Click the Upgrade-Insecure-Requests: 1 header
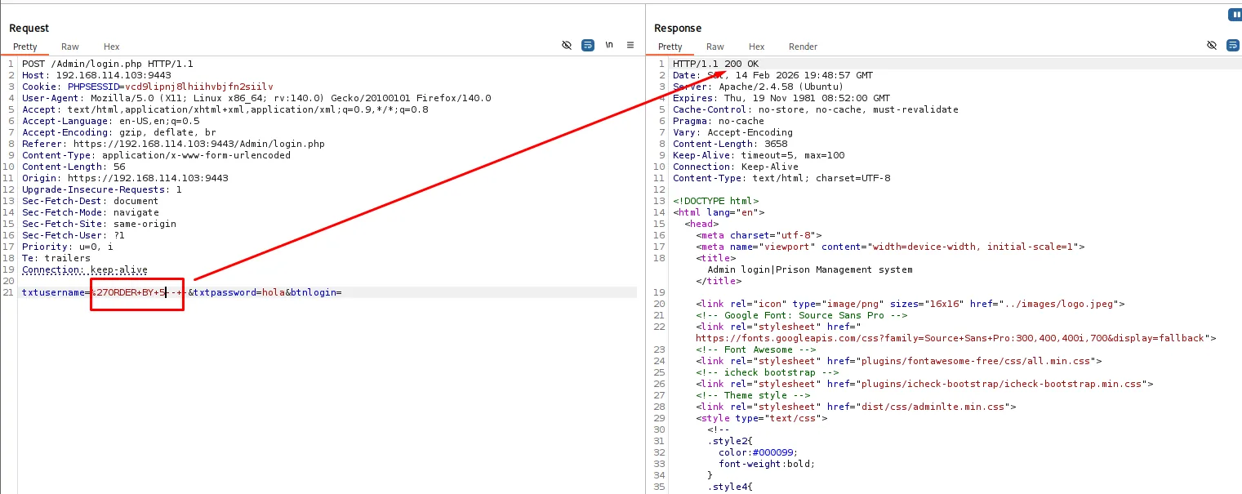Screen dimensions: 1242x494 [102, 189]
